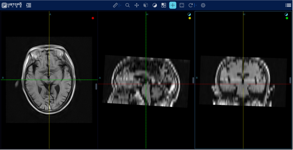Select the pan move tool
This screenshot has width=293, height=150.
coord(136,5)
